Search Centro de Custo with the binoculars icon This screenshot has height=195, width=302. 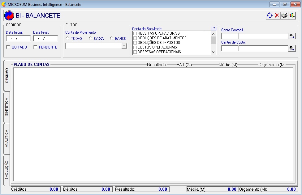click(291, 48)
